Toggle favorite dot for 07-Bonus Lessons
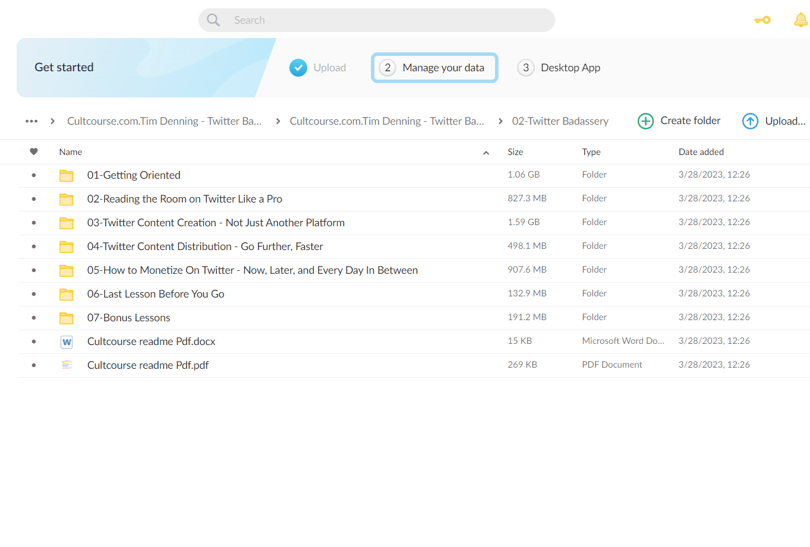Screen dimensions: 810x547 [x=34, y=318]
